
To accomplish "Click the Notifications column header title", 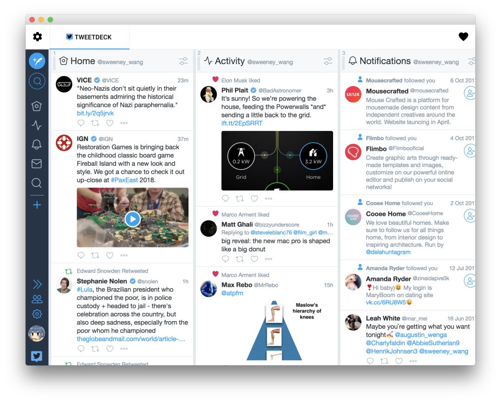I will [385, 61].
